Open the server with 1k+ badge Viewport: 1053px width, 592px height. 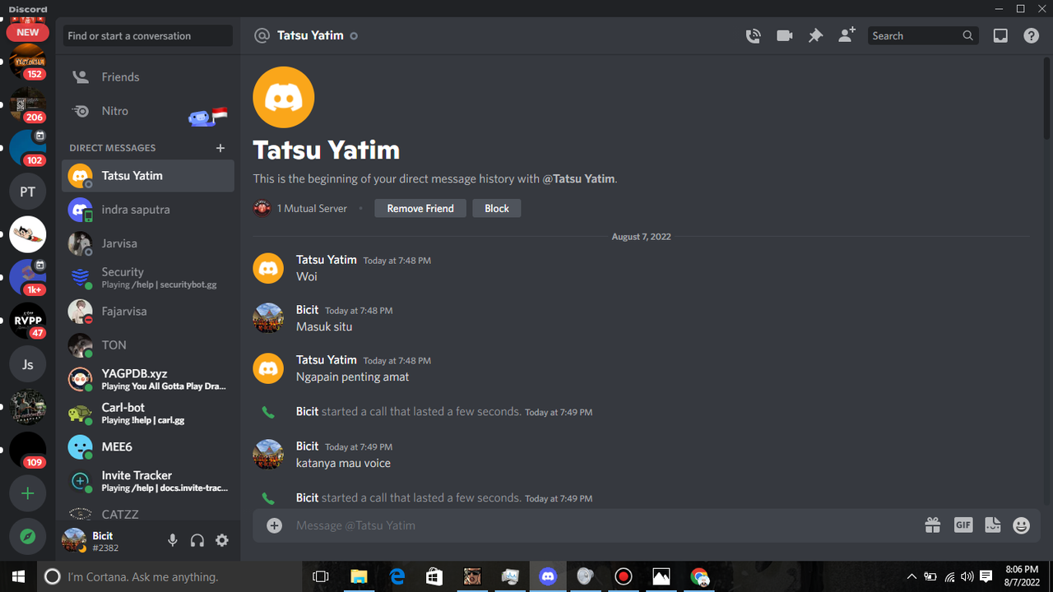tap(28, 278)
